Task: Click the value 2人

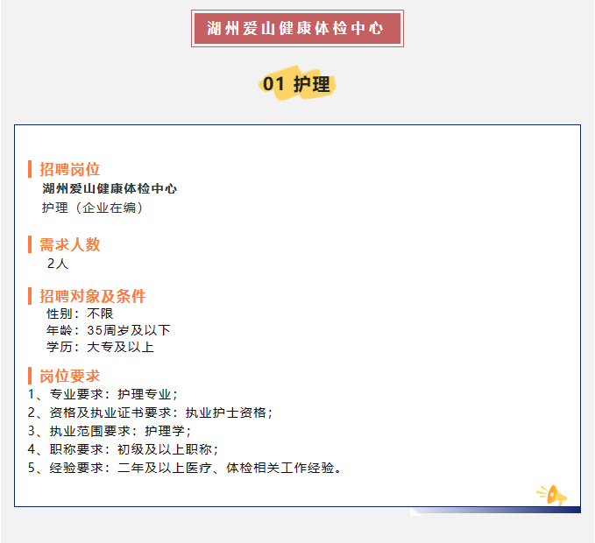Action: tap(57, 264)
